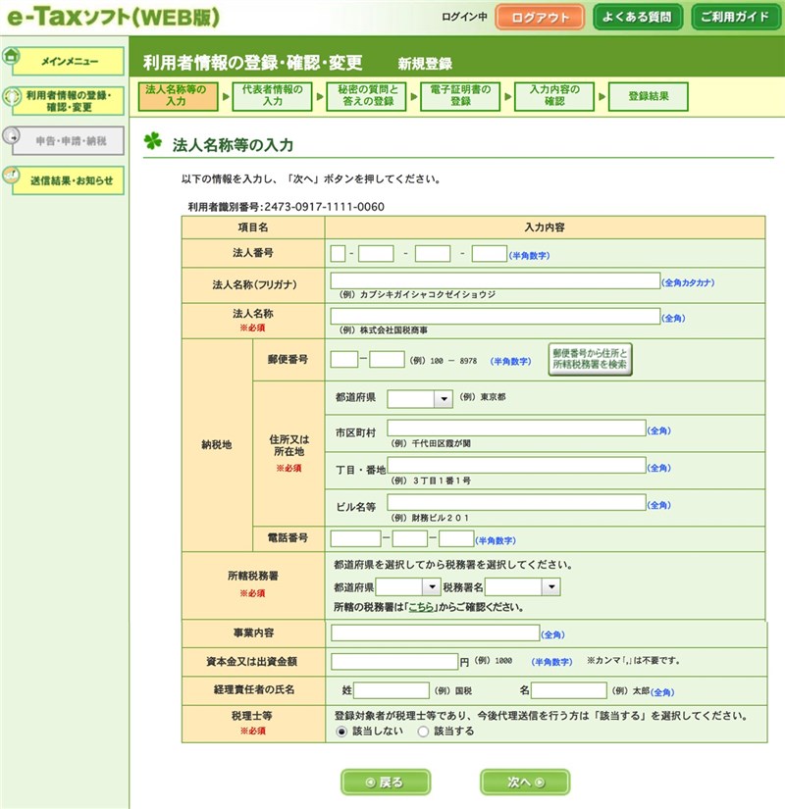Open the 所轄税務署 都道府県 dropdown
Screen dimensions: 785x809
coord(408,587)
